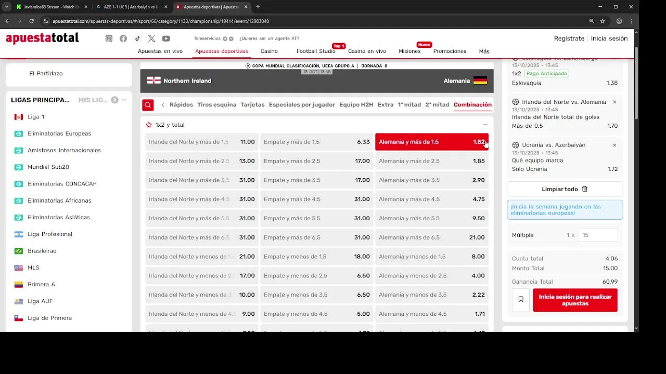Click the football icon on Irlanda del Norte bet
Screen dimensions: 666x374
(516, 102)
